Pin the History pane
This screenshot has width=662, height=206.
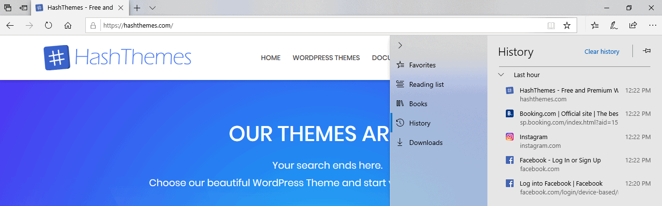646,51
